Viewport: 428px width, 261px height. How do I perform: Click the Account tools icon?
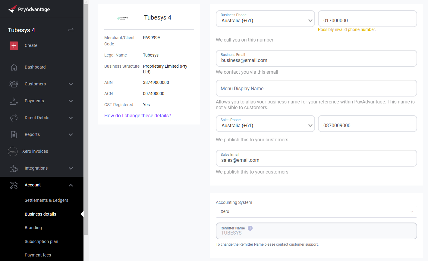point(14,185)
